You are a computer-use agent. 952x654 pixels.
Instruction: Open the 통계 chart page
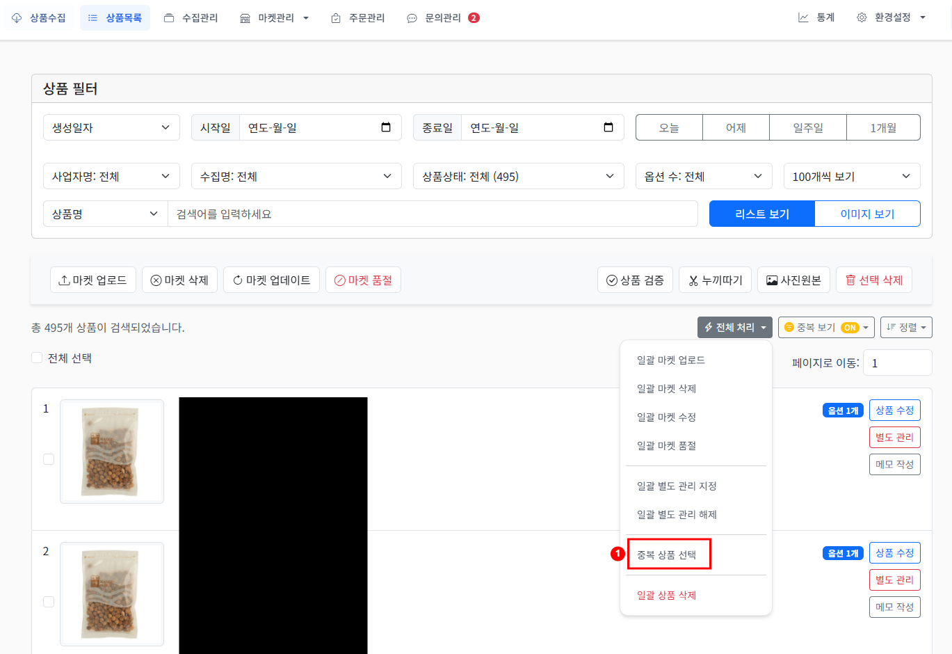816,18
